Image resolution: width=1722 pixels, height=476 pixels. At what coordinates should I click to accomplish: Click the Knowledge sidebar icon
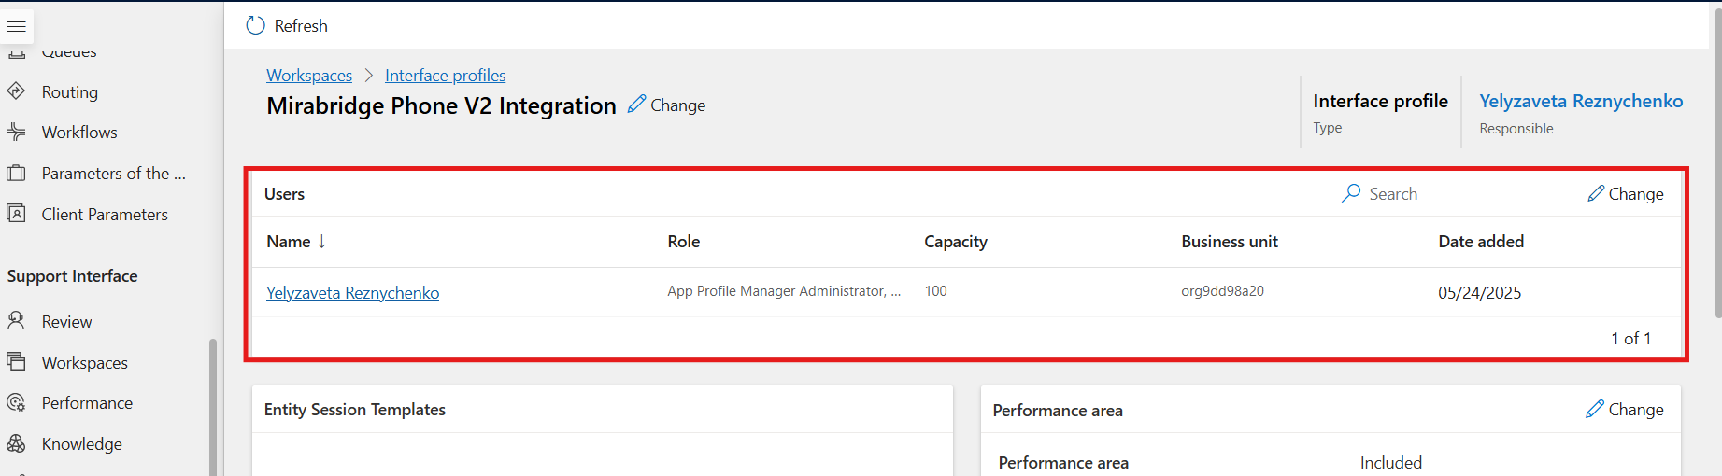16,443
